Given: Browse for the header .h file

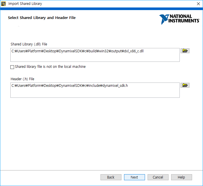Looking at the screenshot, I should click(x=185, y=85).
